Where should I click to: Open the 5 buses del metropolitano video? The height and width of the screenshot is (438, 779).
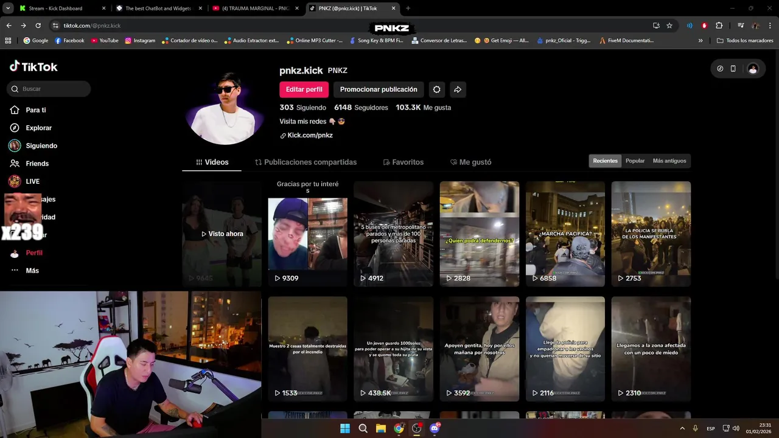[x=394, y=234]
